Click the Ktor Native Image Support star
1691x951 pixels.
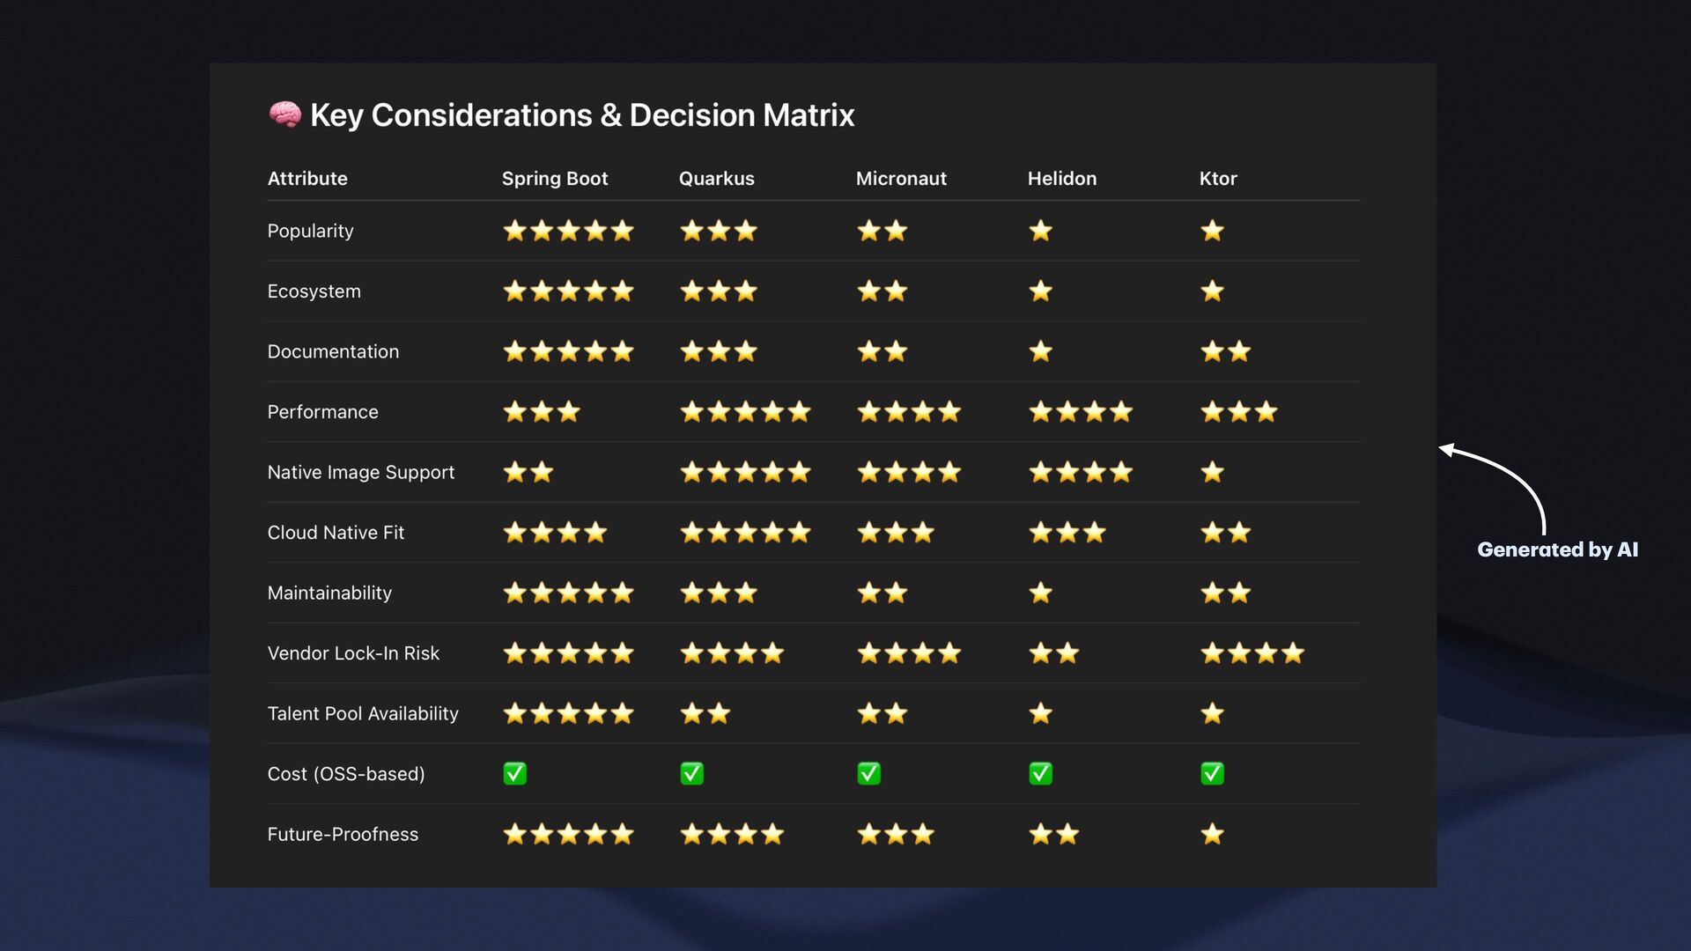click(x=1212, y=472)
